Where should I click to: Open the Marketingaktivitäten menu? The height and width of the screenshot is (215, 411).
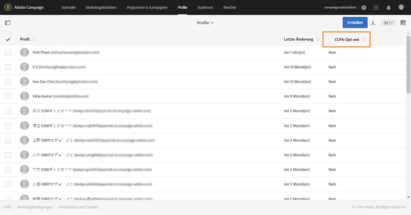101,7
